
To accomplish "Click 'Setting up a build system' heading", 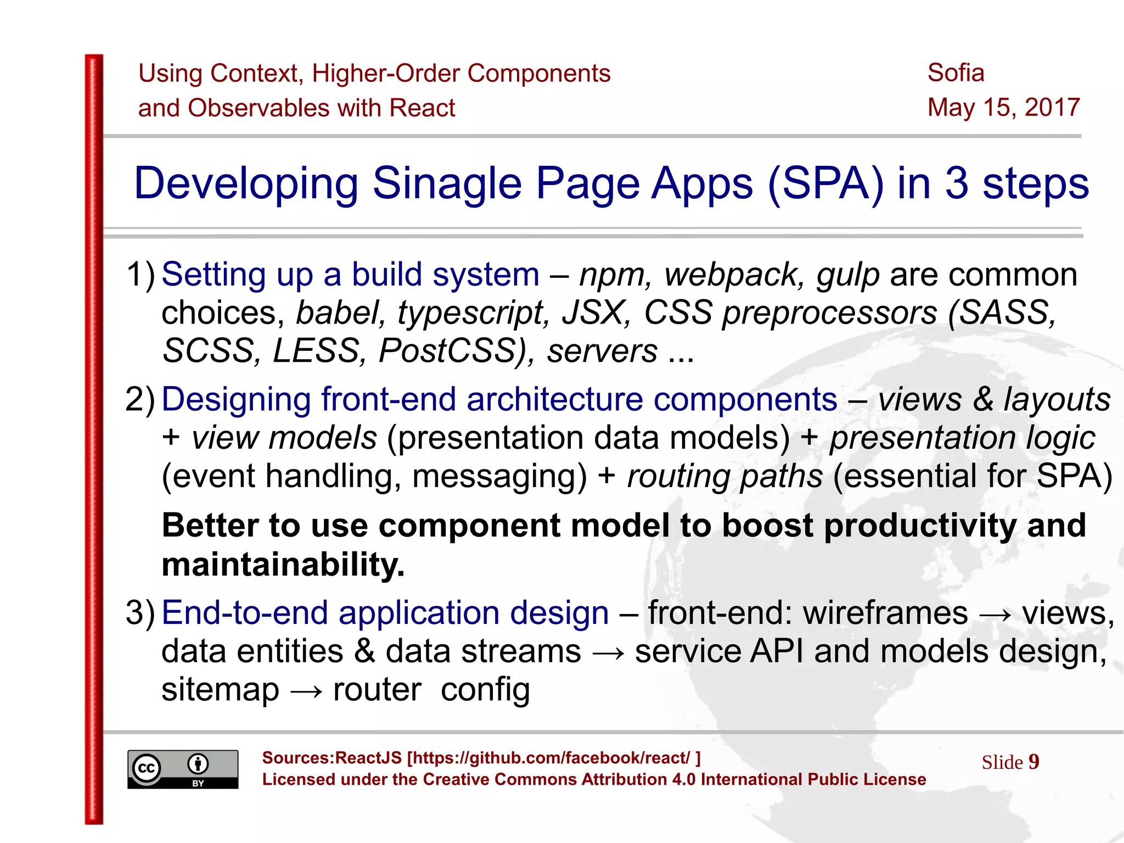I will pos(351,274).
